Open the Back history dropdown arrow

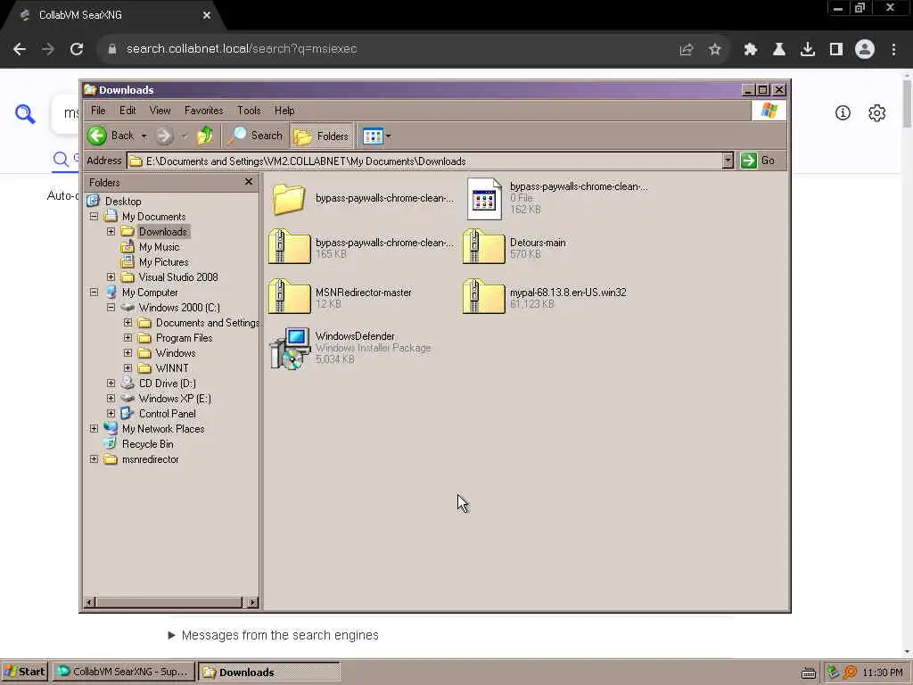pos(144,136)
